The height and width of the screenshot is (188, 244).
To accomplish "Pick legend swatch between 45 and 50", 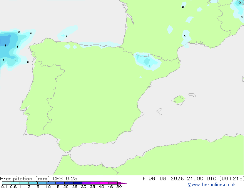I will [x=113, y=183].
